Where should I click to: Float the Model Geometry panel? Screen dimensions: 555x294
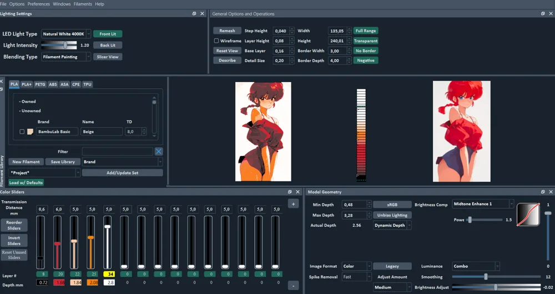click(x=543, y=192)
